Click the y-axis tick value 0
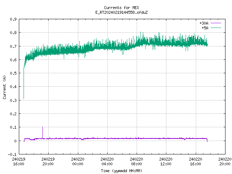This screenshot has width=232, height=174. pos(15,141)
